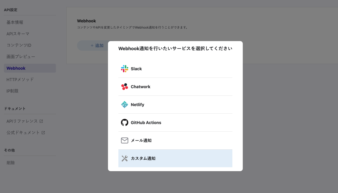Open 基本情報 settings page
This screenshot has height=193, width=338.
[x=30, y=22]
